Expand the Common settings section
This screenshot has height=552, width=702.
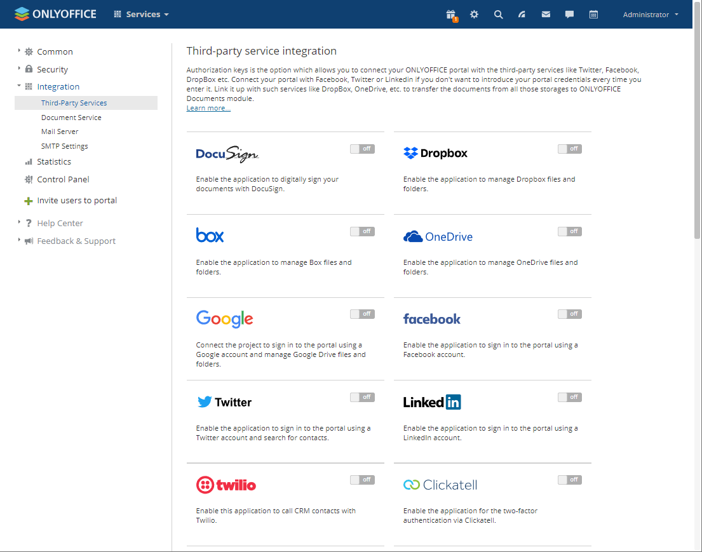(55, 52)
